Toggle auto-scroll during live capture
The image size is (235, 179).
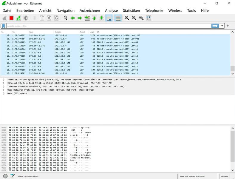coord(109,18)
